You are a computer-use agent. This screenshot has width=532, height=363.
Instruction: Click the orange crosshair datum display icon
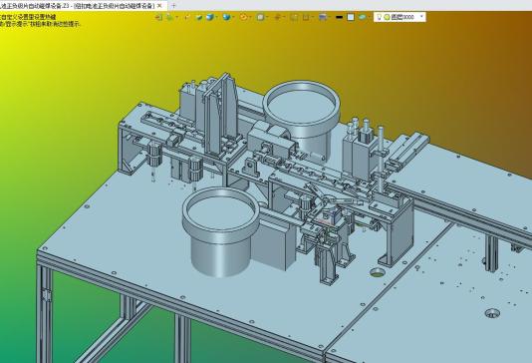click(x=277, y=17)
